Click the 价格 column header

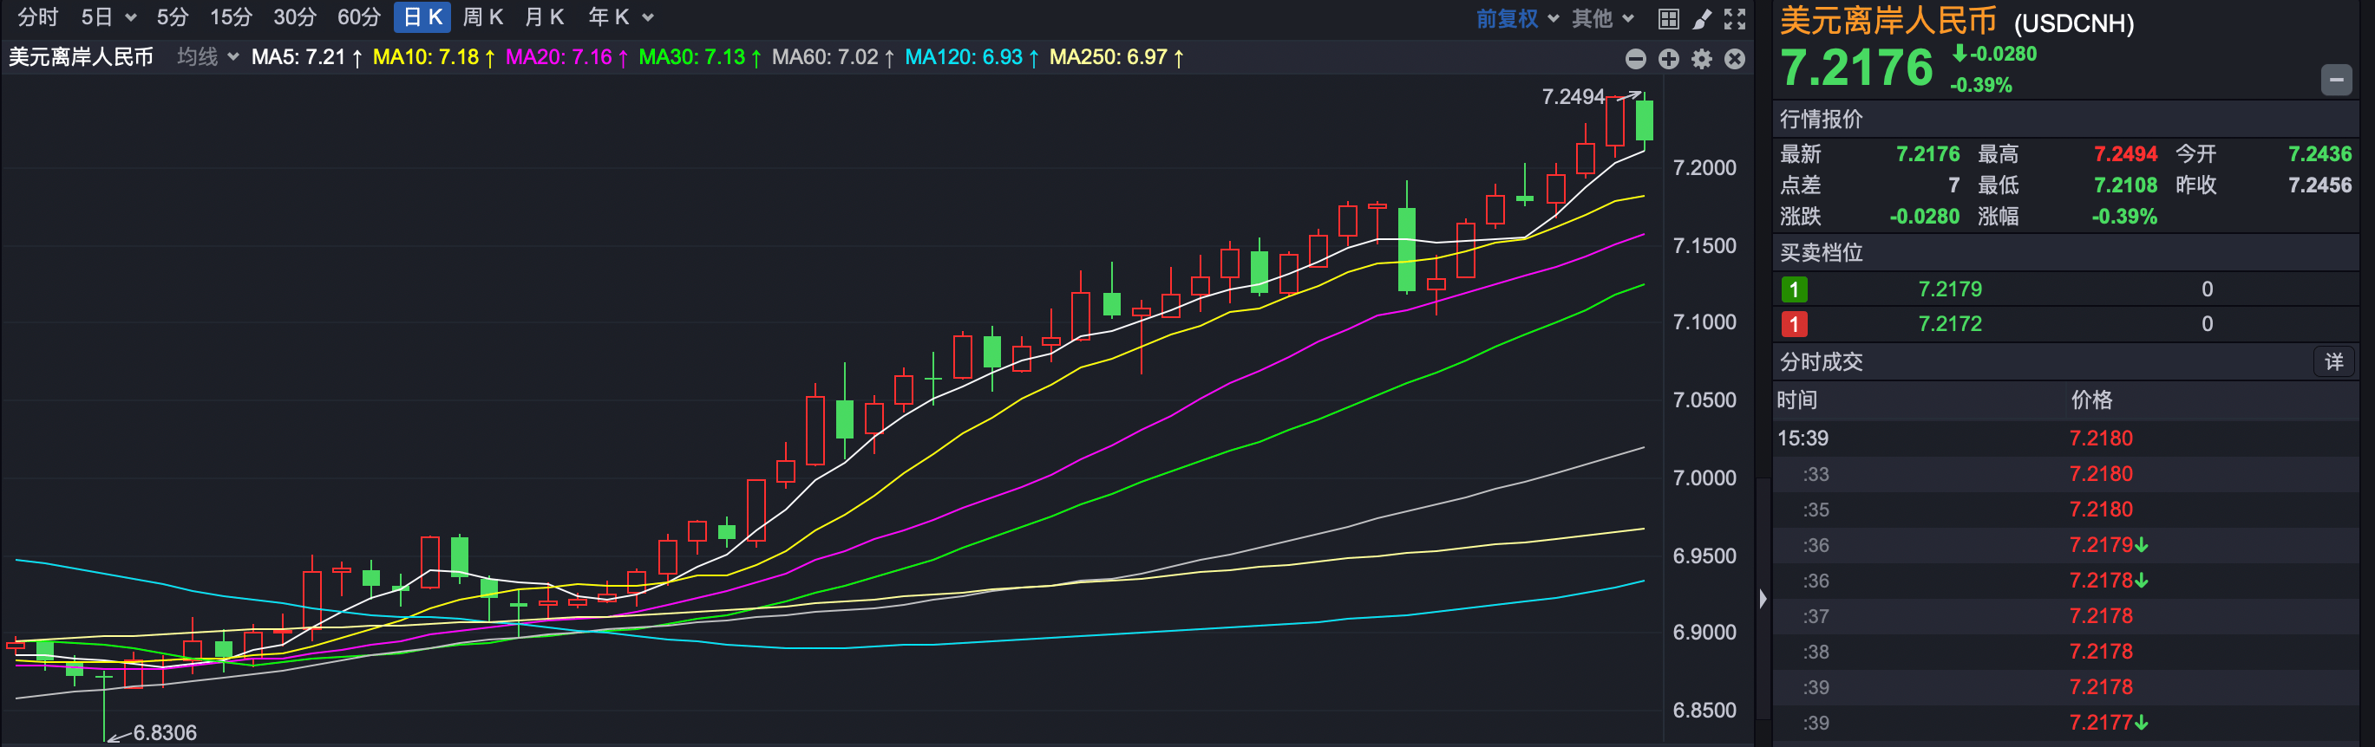pos(2091,399)
